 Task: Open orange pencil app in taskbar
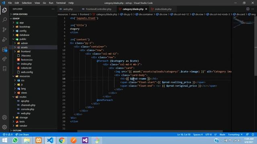click(x=73, y=140)
